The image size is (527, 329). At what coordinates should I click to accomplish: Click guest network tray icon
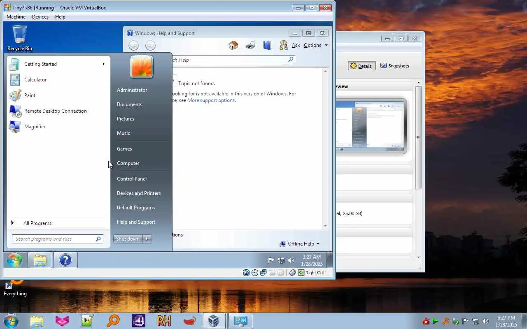281,260
